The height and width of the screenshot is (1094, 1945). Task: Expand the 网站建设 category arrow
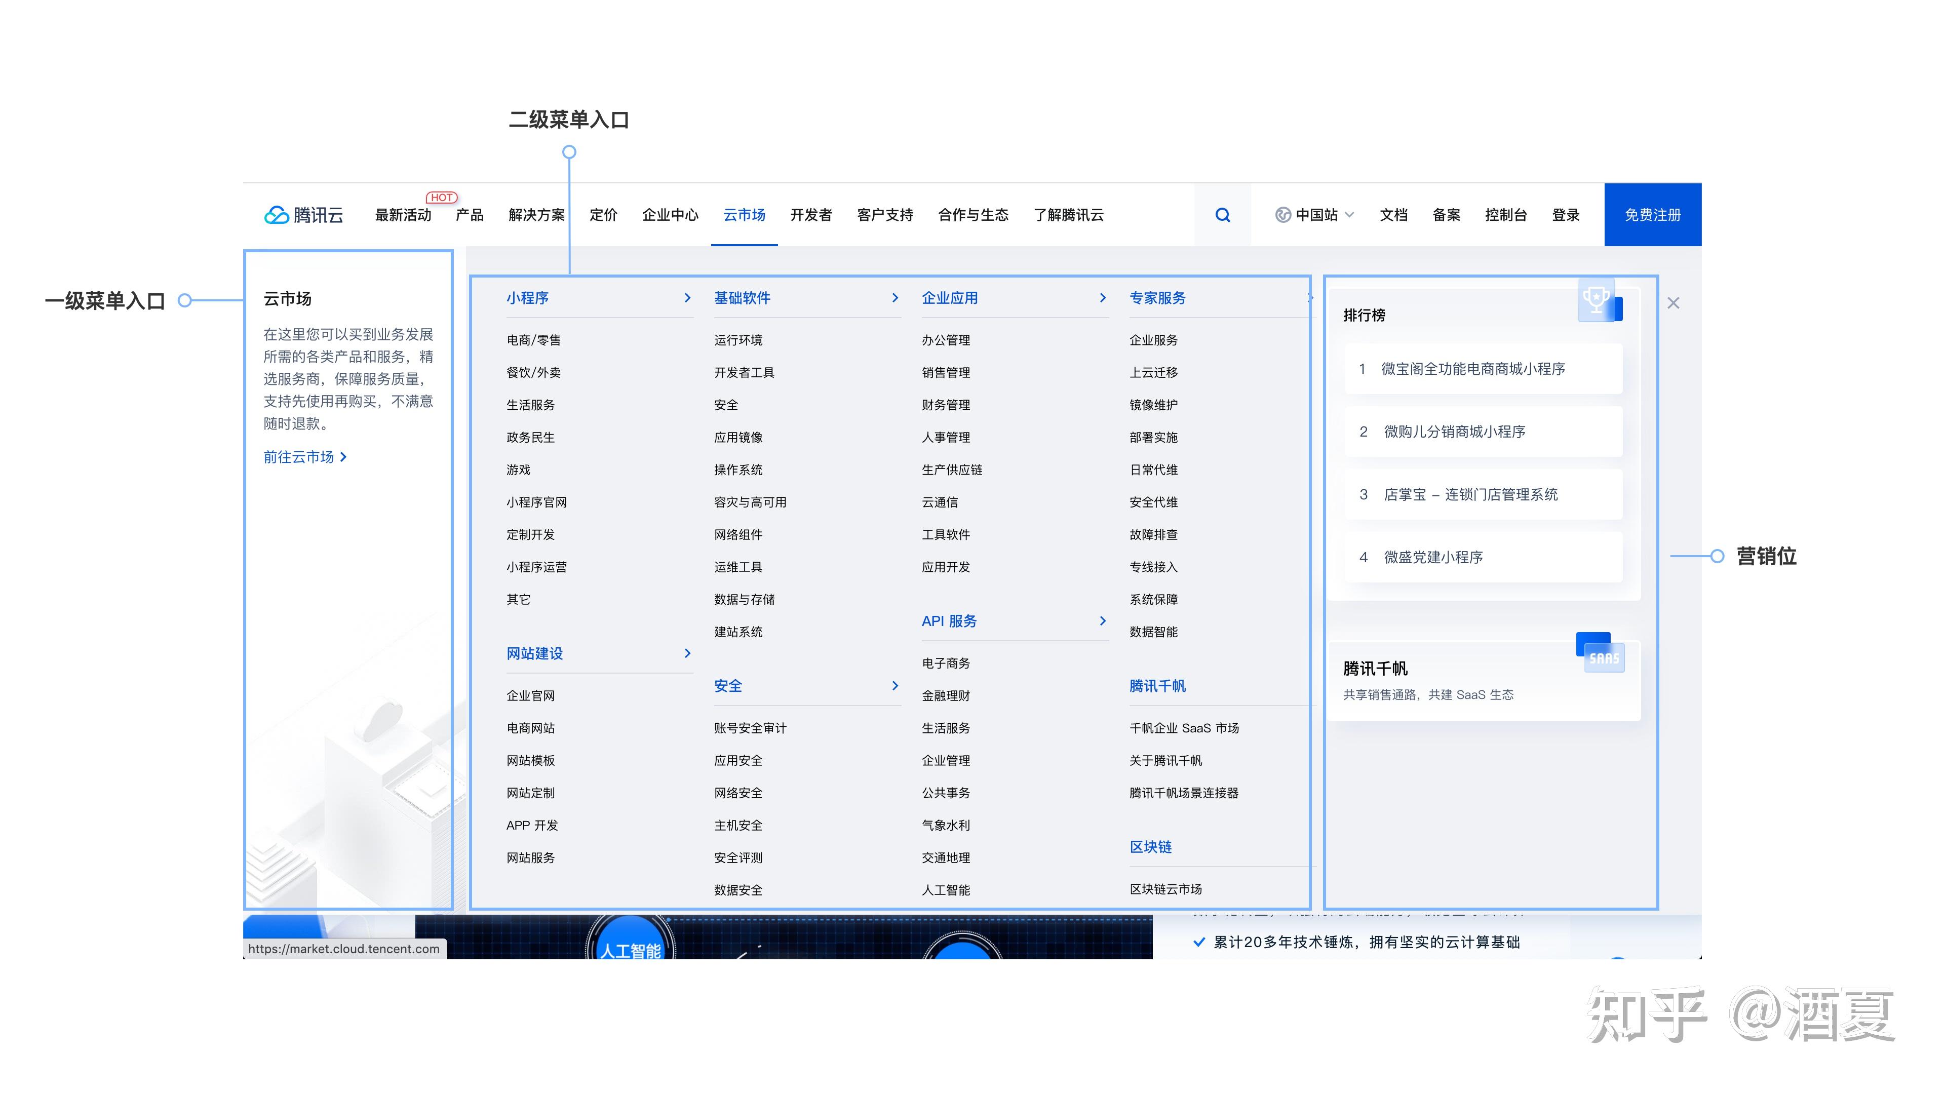pyautogui.click(x=687, y=653)
